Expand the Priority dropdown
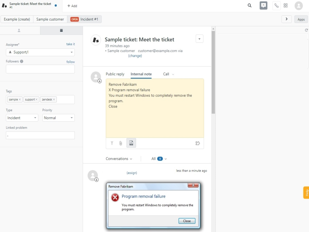This screenshot has height=232, width=309. 58,118
